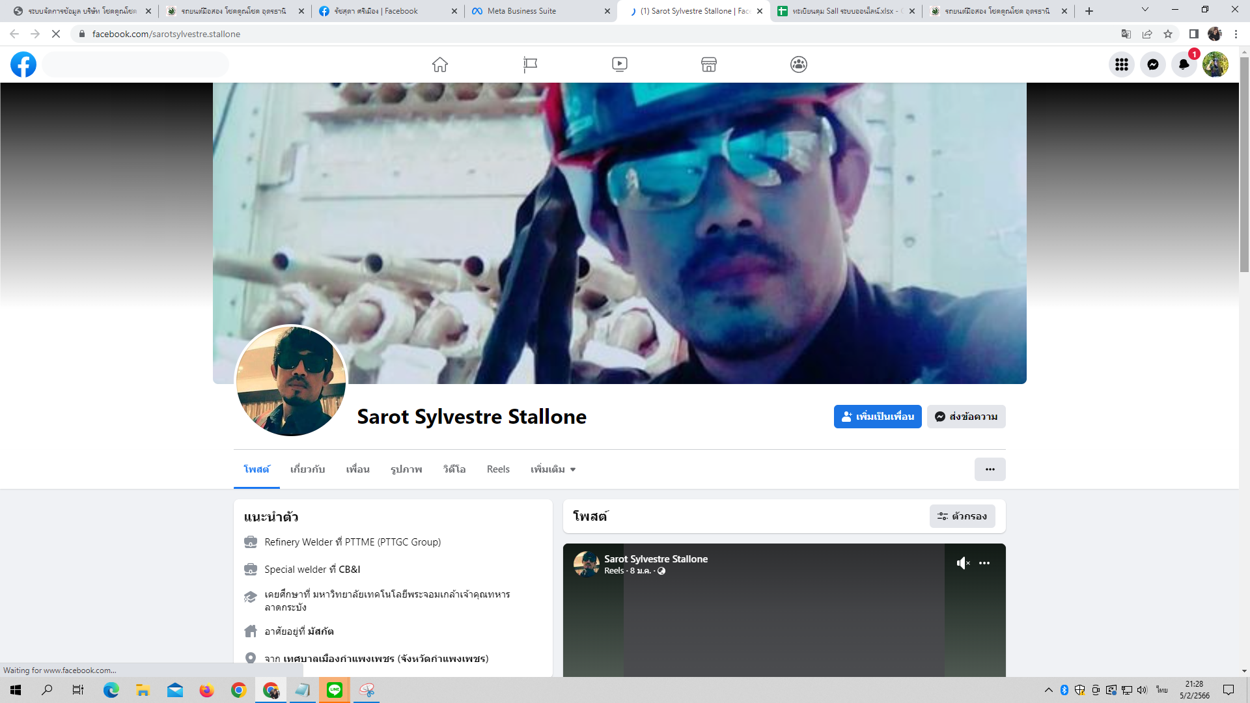Click the เพิ่มเป็นเพื่อน button

[878, 417]
